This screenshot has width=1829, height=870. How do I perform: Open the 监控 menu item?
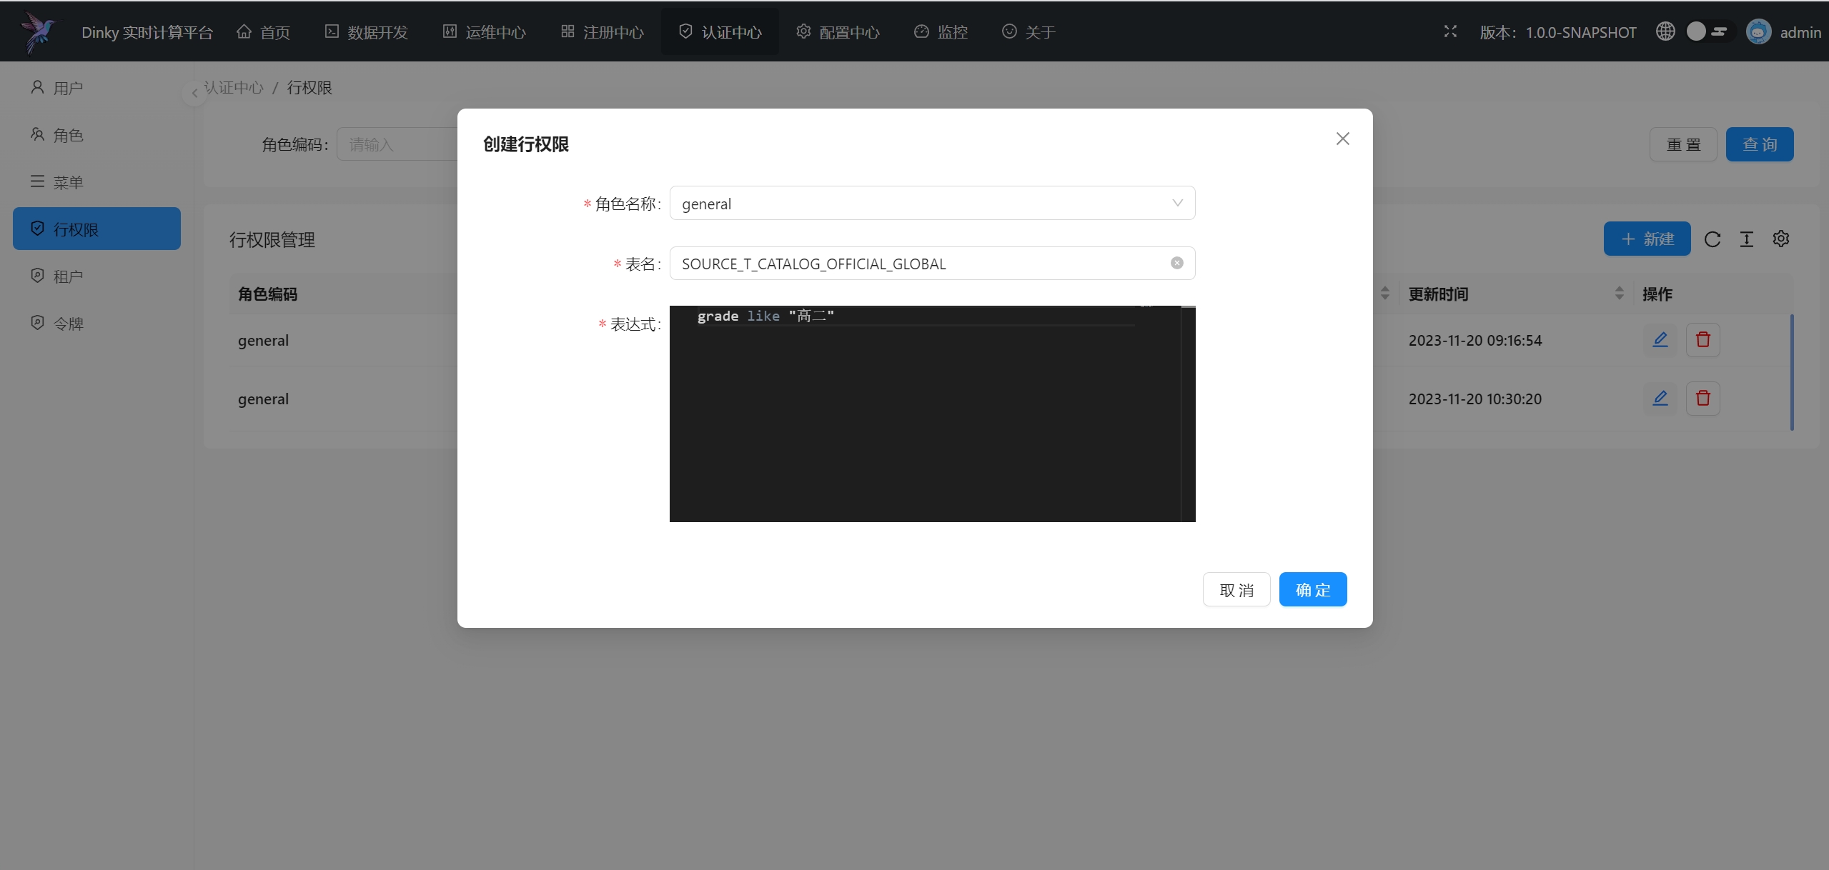pyautogui.click(x=941, y=32)
